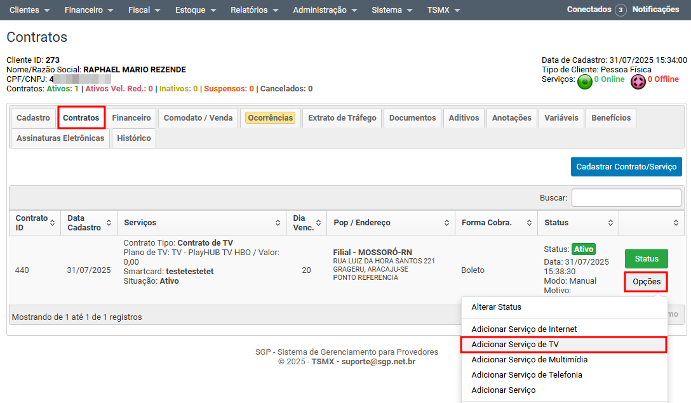This screenshot has width=691, height=403.
Task: Expand the TSMX menu
Action: (x=443, y=10)
